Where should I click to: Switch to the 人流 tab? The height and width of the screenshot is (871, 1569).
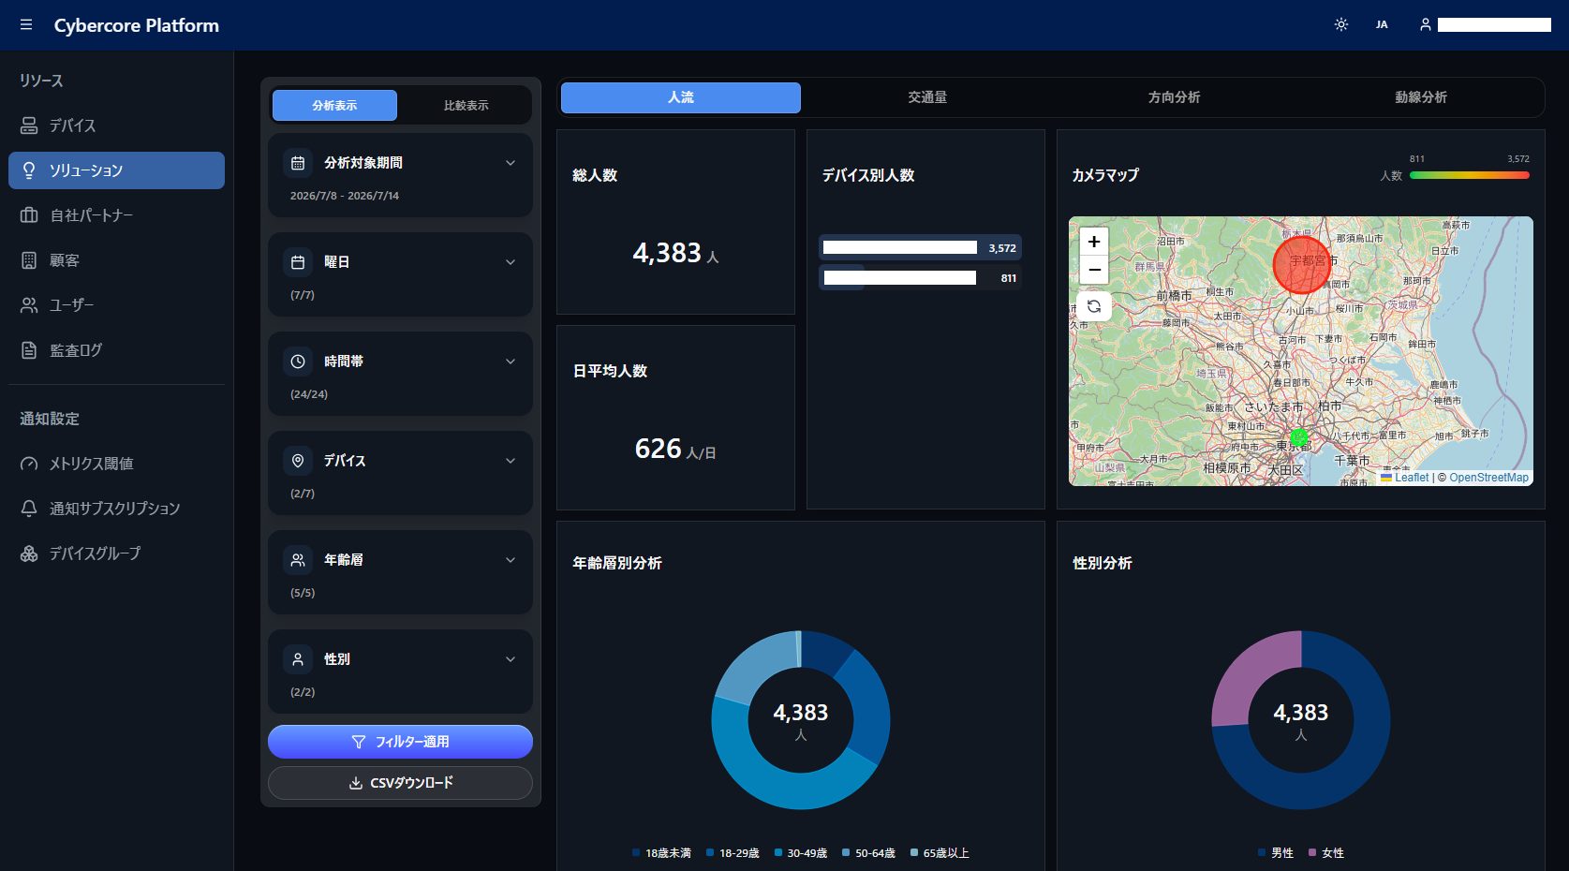[x=681, y=97]
